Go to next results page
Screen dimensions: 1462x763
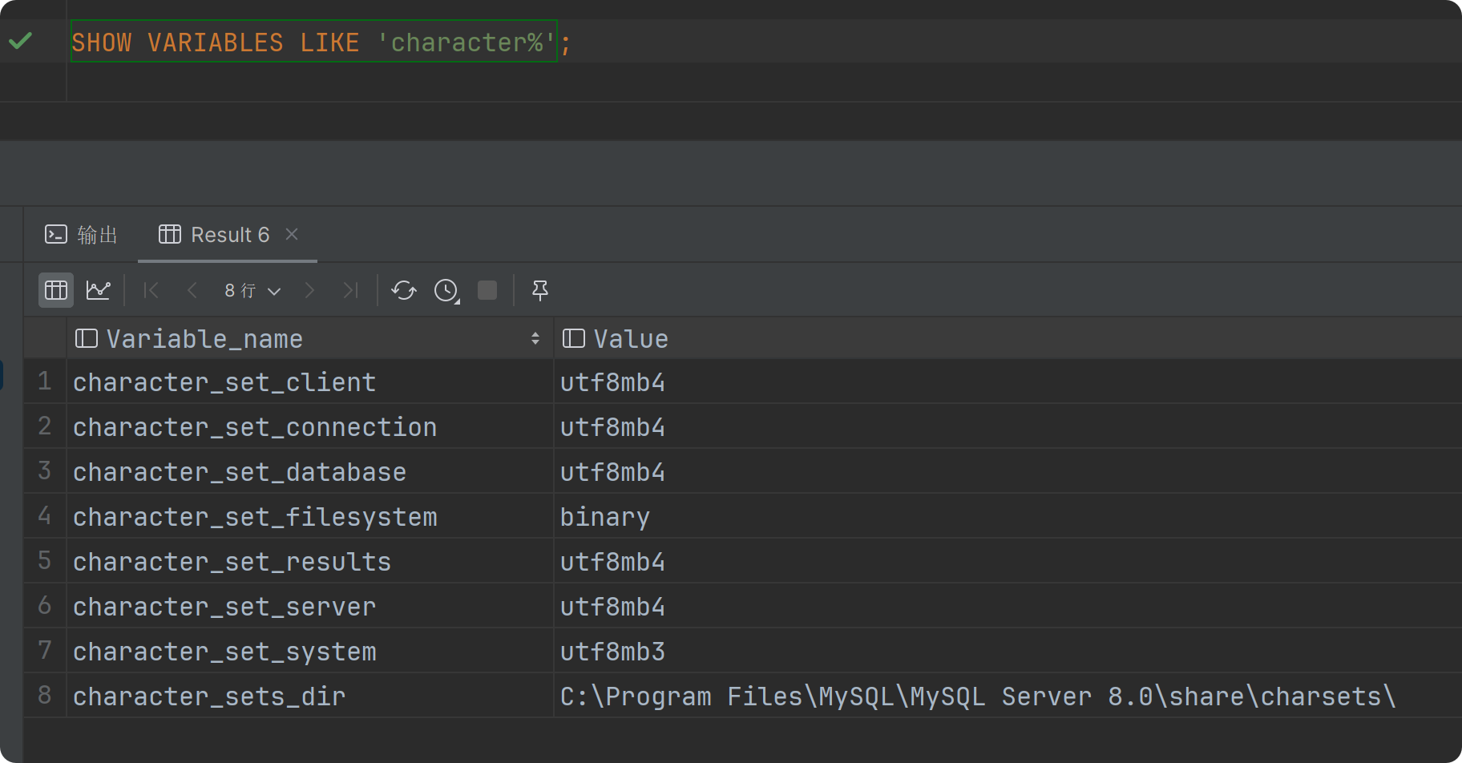309,290
